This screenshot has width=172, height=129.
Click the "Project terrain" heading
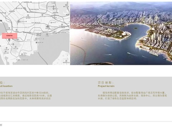coord(106,86)
